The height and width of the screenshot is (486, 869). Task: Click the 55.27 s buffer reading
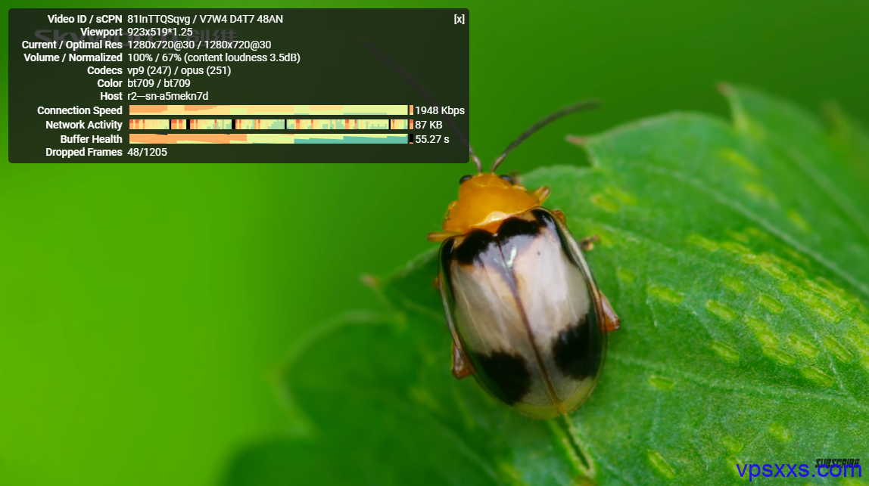[x=432, y=139]
